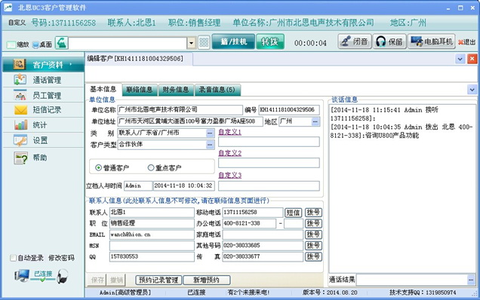Click the 转拨 transfer button
Viewport: 480px width, 300px height.
[x=270, y=41]
